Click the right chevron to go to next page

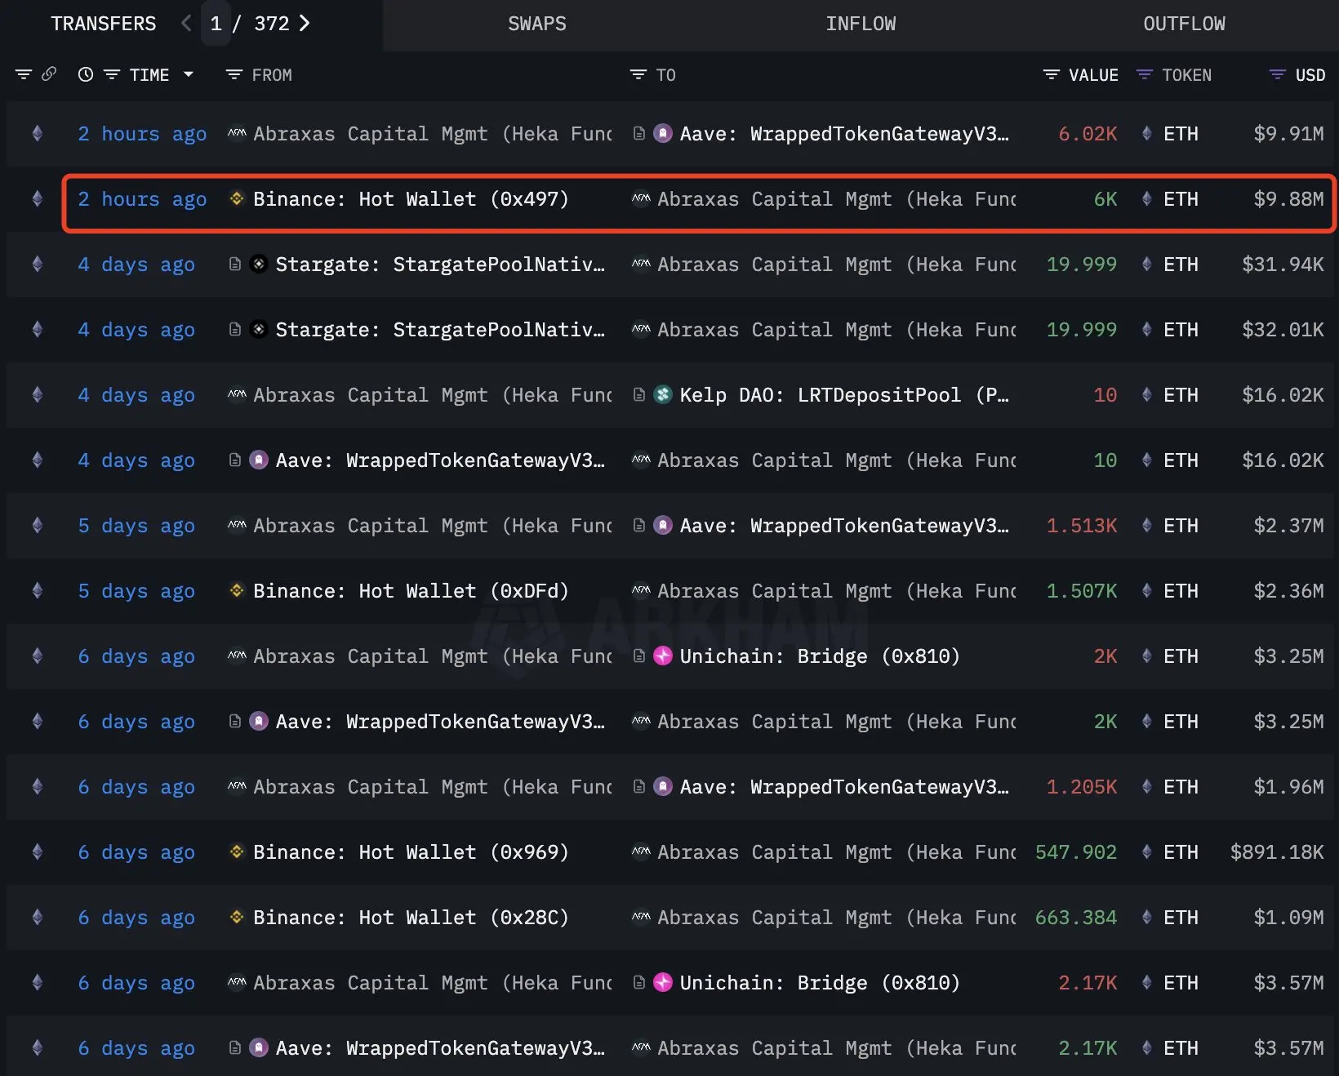305,24
